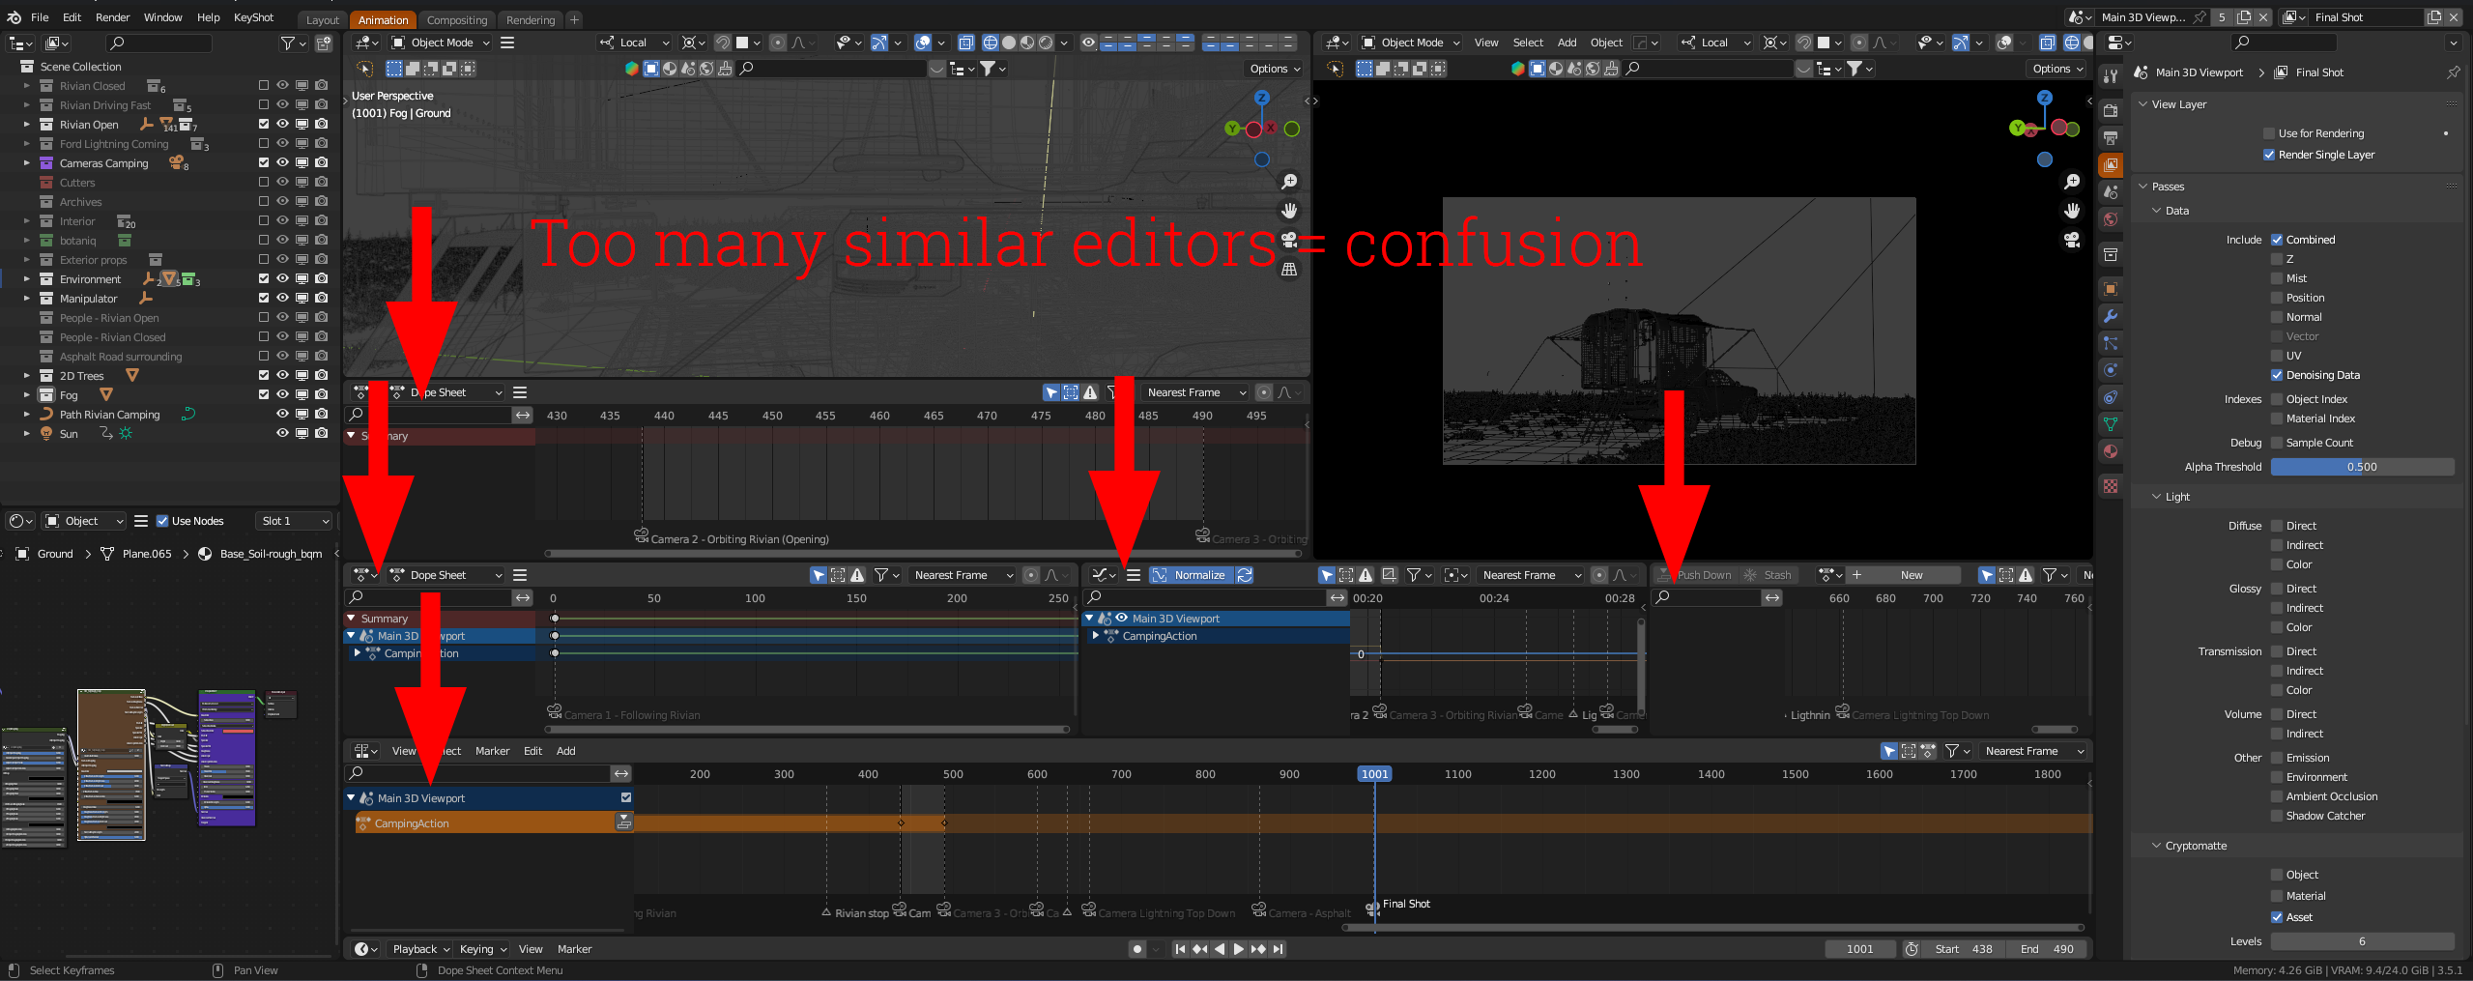Click the properties editor pin icon
Image resolution: width=2473 pixels, height=981 pixels.
[x=2454, y=72]
